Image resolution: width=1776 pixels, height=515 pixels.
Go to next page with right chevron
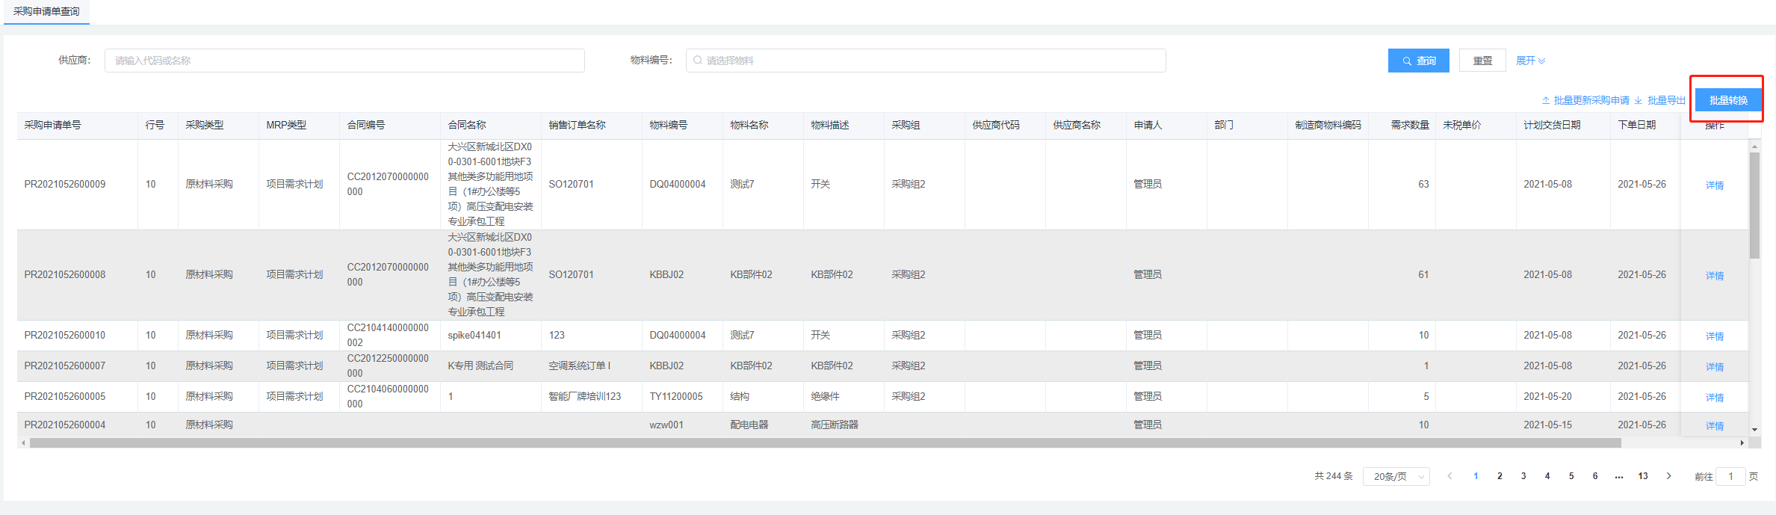pos(1668,476)
